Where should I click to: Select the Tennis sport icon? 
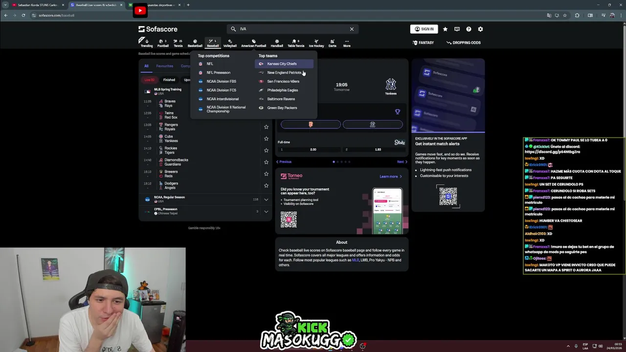pyautogui.click(x=178, y=43)
